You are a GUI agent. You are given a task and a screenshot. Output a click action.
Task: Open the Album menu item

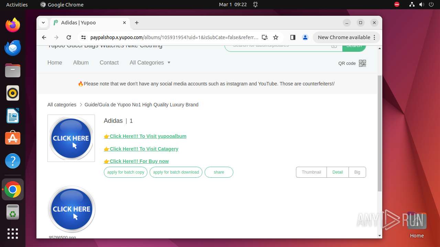coord(81,62)
